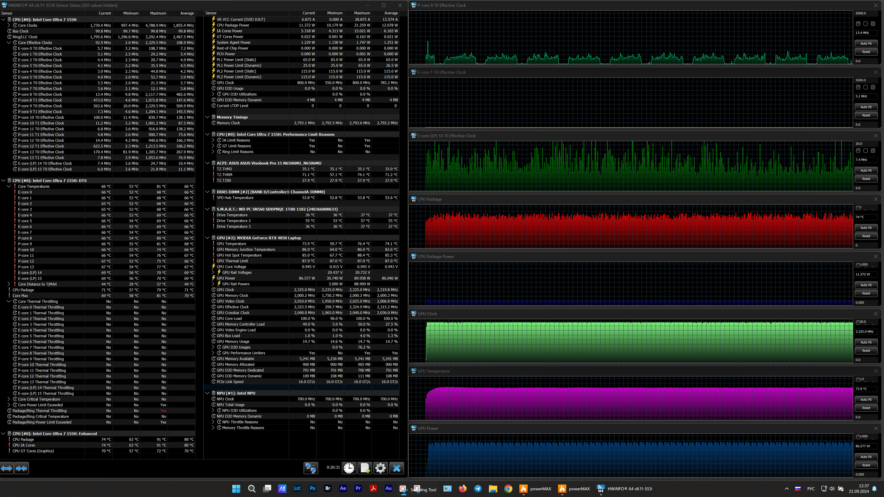The image size is (884, 497).
Task: Open Adobe Photoshop from the taskbar
Action: tap(312, 488)
